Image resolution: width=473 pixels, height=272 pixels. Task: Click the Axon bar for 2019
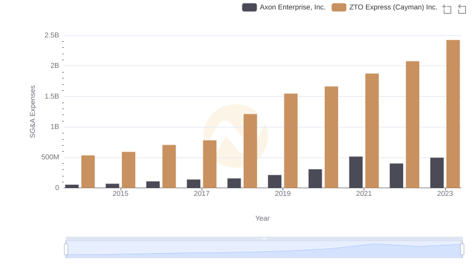point(274,182)
